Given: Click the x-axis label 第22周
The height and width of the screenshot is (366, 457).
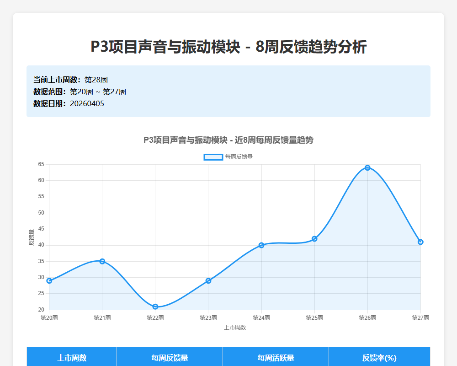Looking at the screenshot, I should tap(155, 318).
